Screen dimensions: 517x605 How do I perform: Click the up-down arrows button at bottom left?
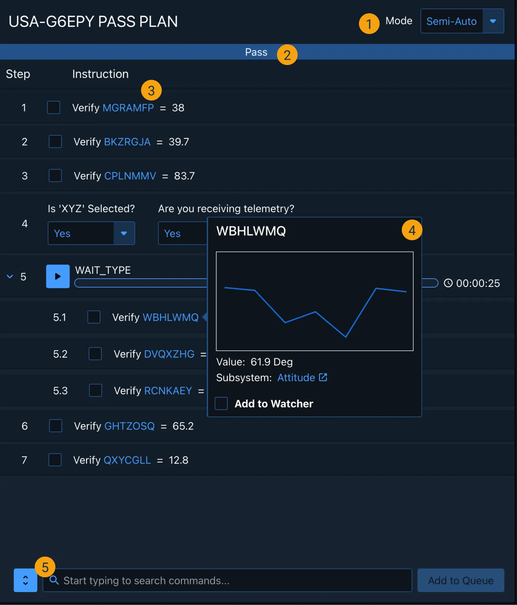pyautogui.click(x=25, y=580)
